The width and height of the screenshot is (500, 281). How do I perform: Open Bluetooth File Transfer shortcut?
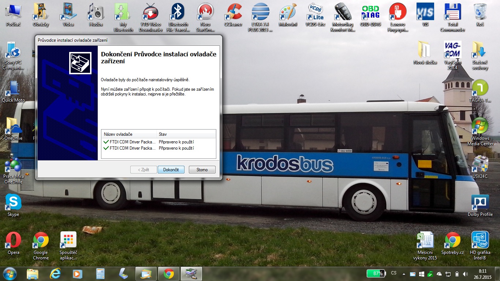tap(178, 18)
